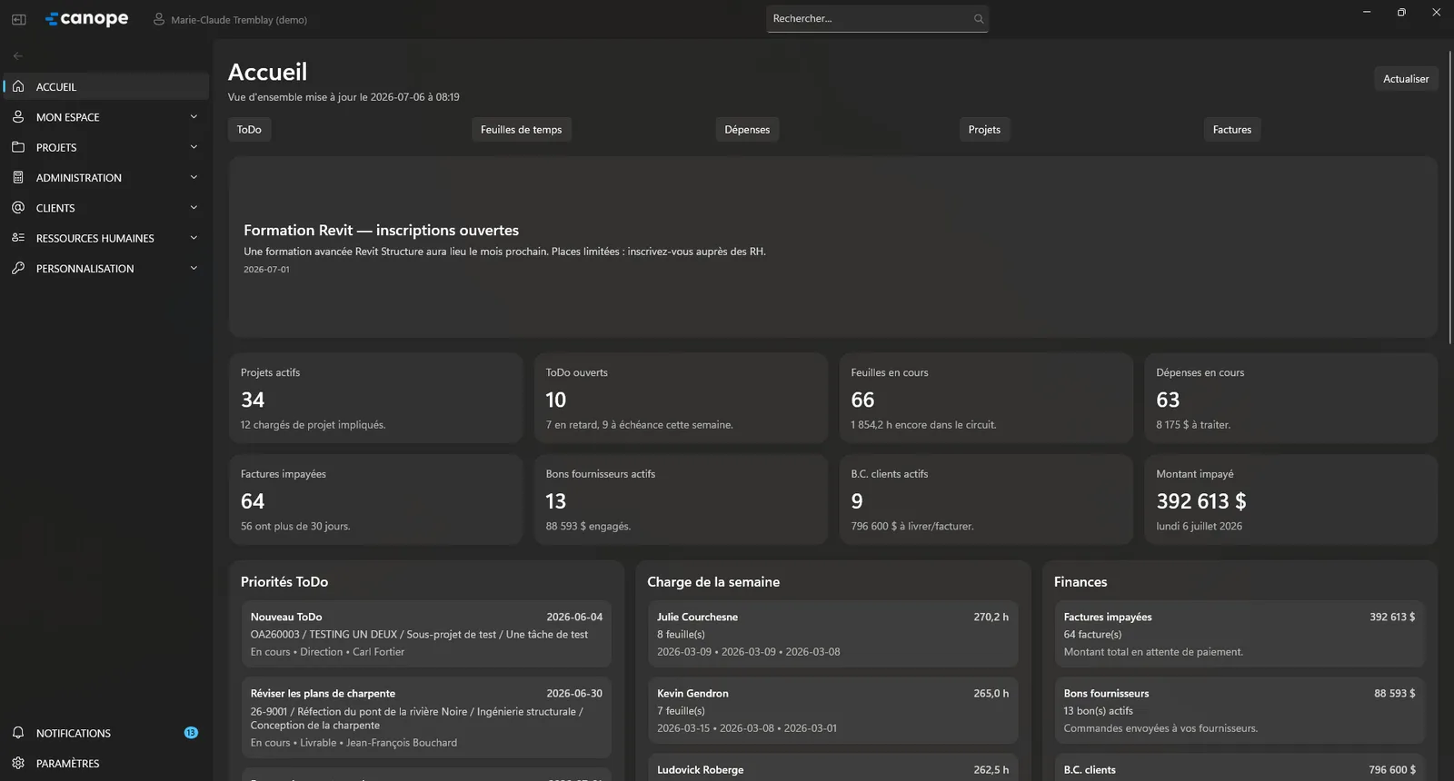The width and height of the screenshot is (1454, 781).
Task: Expand the Administration menu chevron
Action: pos(194,177)
